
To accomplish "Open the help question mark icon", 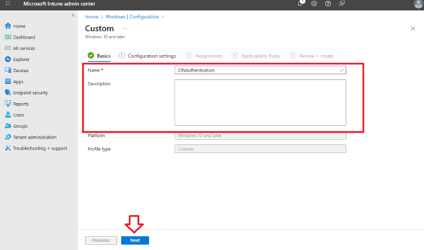I will coord(328,4).
